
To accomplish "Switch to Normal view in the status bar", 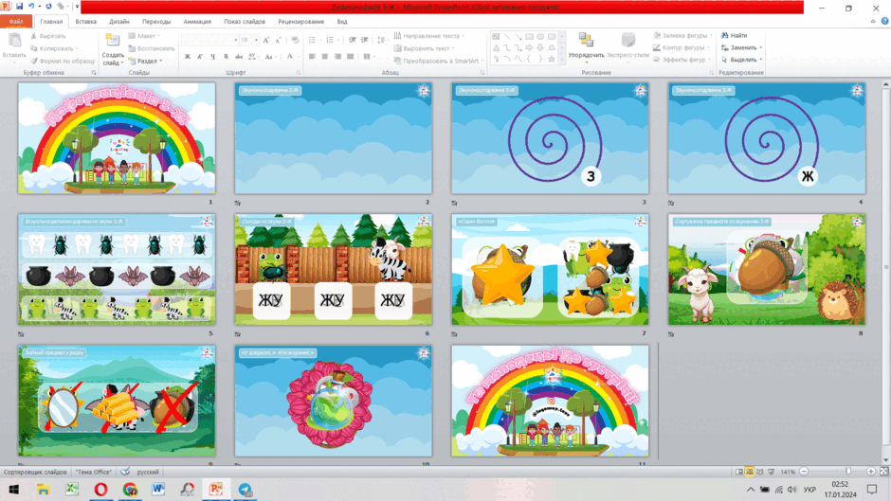I will [739, 472].
